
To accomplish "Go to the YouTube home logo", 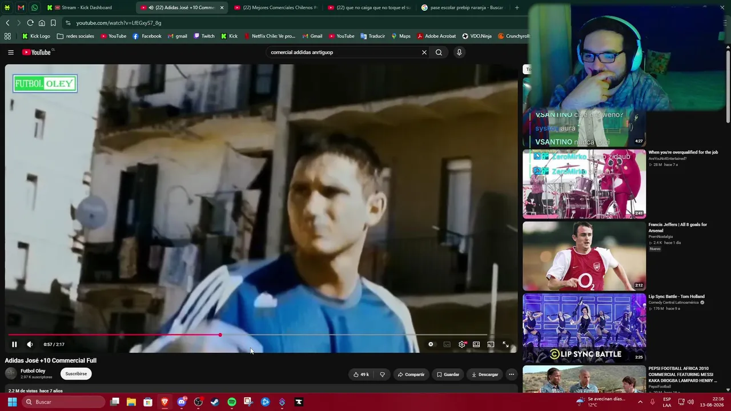I will point(38,53).
